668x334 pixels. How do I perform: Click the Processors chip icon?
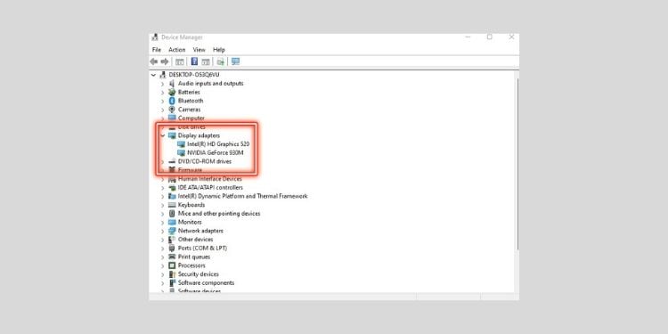172,265
